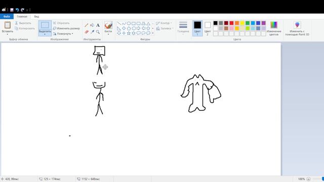The image size is (324, 182).
Task: Click the square-headed stick figure drawing
Action: pos(99,60)
